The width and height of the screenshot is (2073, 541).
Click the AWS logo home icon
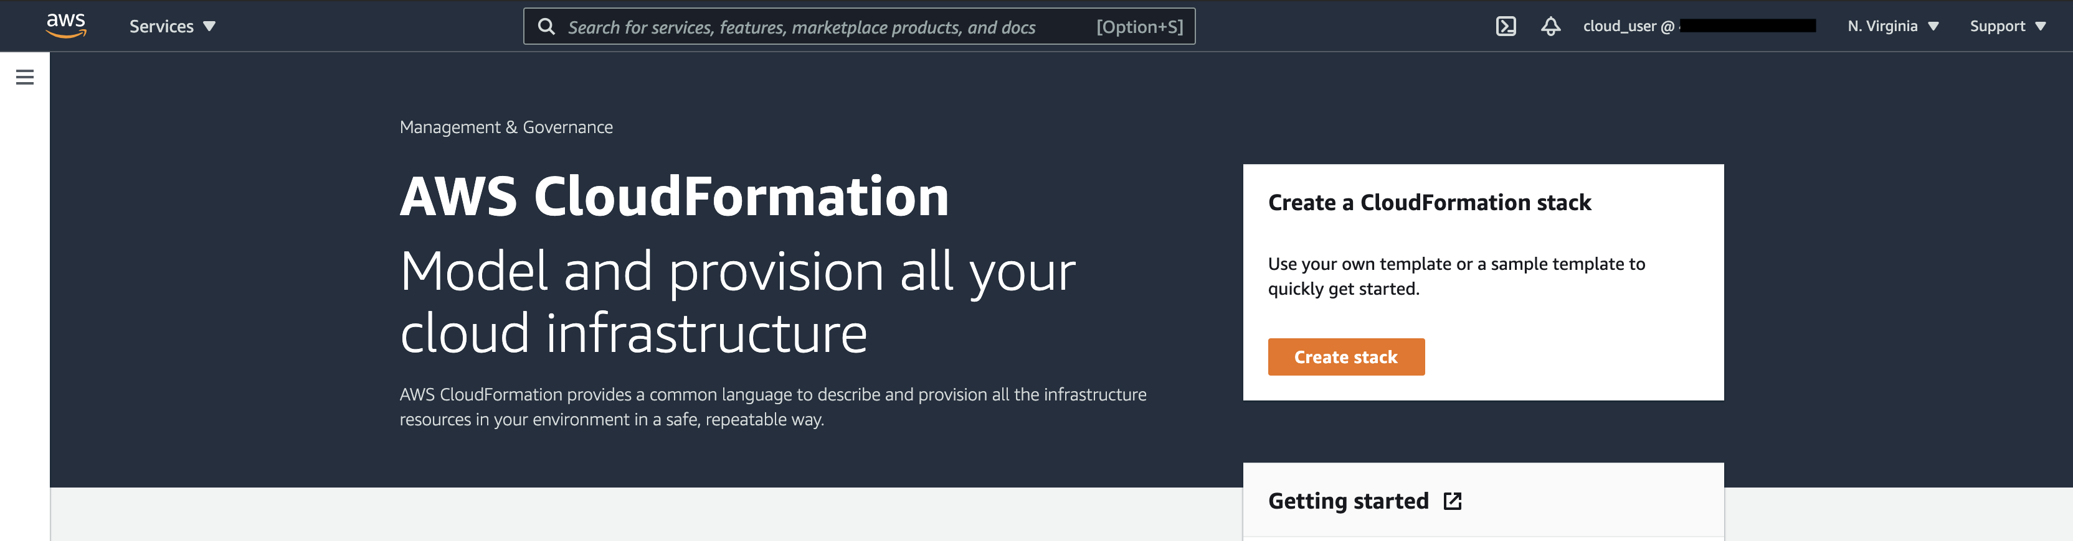tap(66, 25)
